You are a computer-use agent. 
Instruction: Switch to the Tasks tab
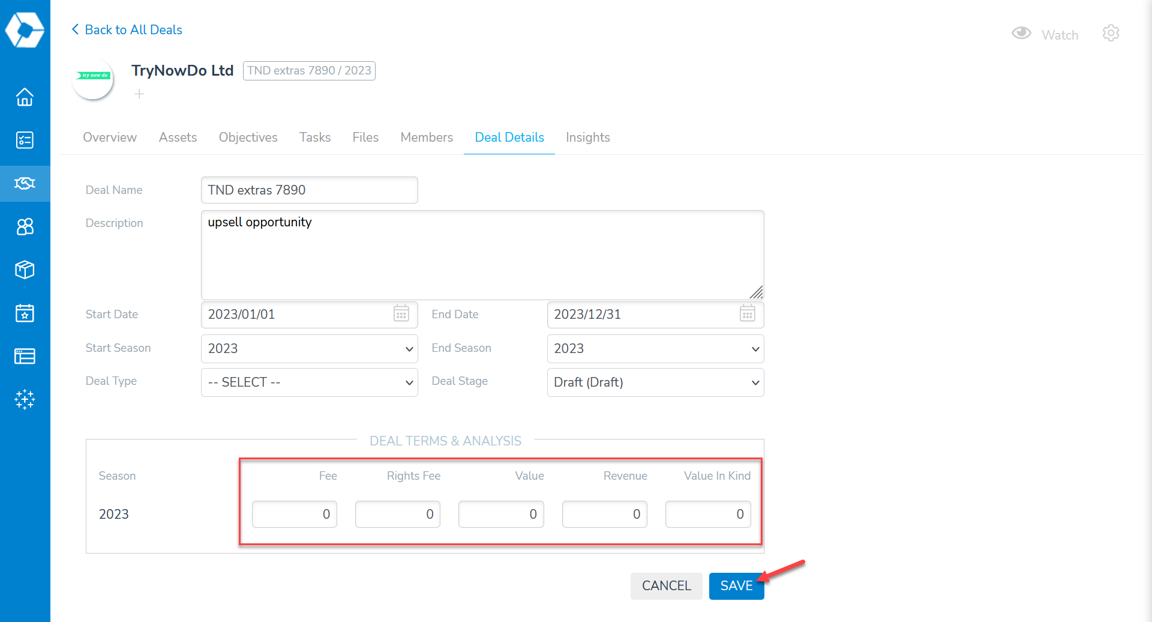tap(315, 137)
